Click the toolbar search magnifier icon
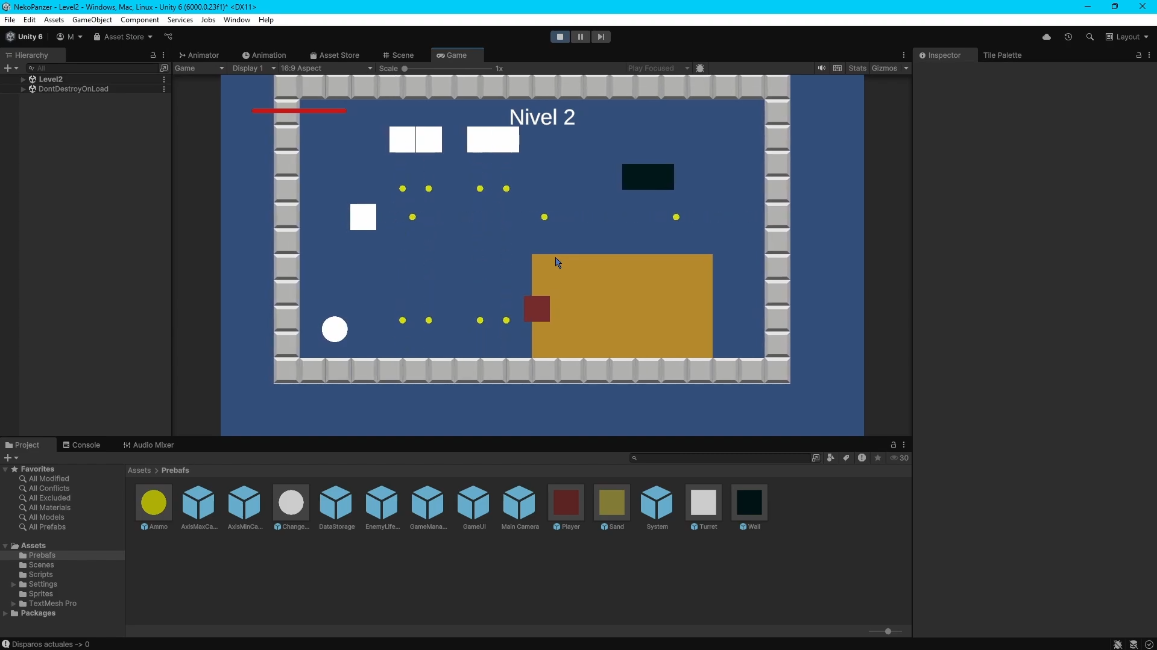This screenshot has height=650, width=1157. click(1089, 37)
